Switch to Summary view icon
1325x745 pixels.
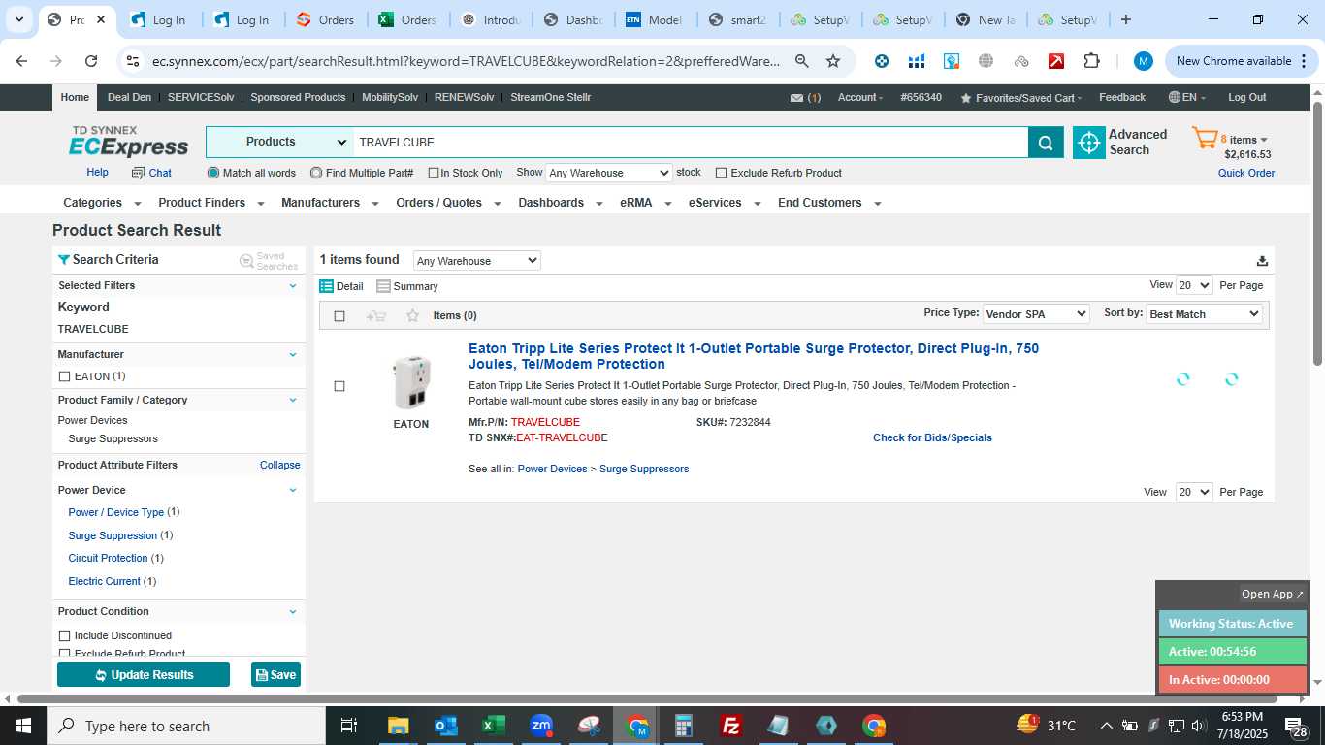coord(383,286)
